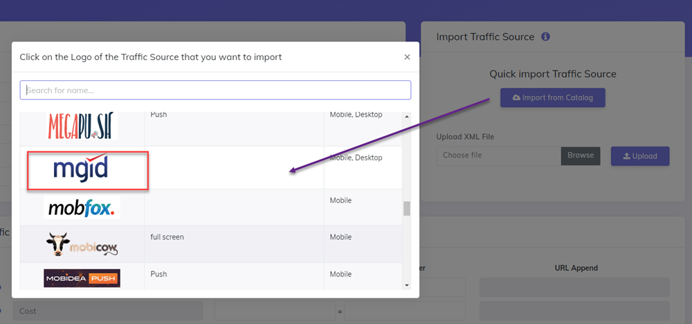Choose the Mobidea Push logo
The width and height of the screenshot is (692, 324).
click(82, 278)
